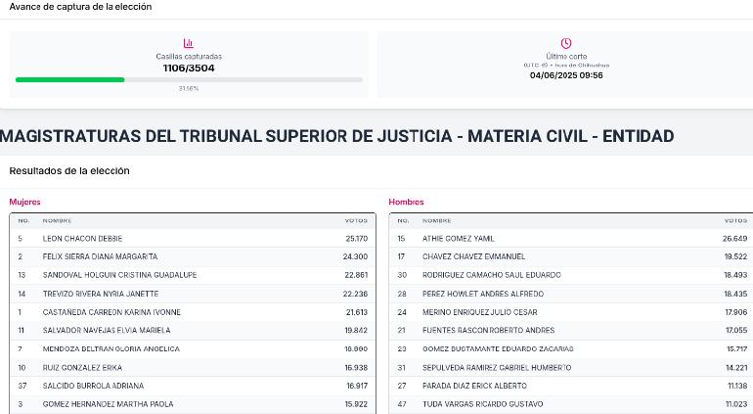This screenshot has height=414, width=753.
Task: Select the Hombres section heading
Action: click(x=406, y=202)
